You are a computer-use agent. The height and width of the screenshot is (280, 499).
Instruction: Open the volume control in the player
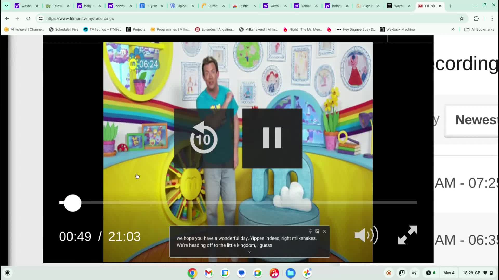(365, 235)
